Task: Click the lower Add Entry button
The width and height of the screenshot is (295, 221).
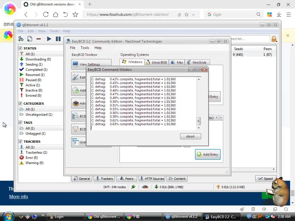Action: click(208, 154)
